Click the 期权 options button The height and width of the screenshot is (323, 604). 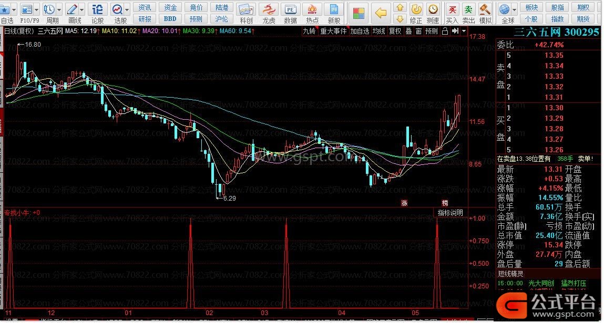[583, 7]
